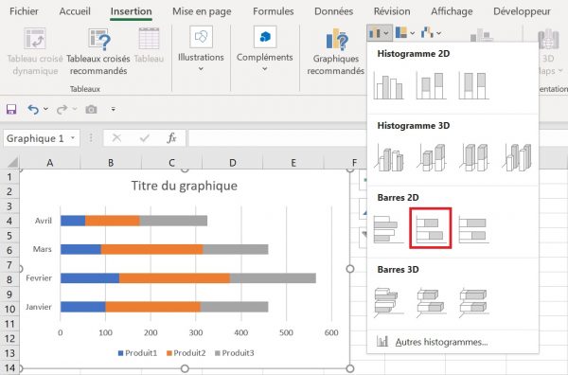
Task: Choose the clustered bar 2D chart icon
Action: point(388,229)
